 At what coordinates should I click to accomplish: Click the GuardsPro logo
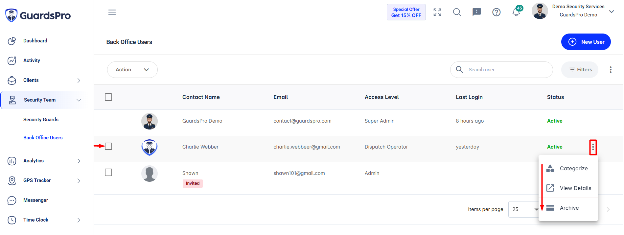pos(38,15)
